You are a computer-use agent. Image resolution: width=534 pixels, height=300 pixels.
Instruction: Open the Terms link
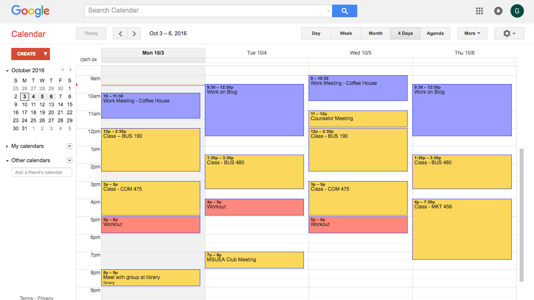tap(26, 298)
